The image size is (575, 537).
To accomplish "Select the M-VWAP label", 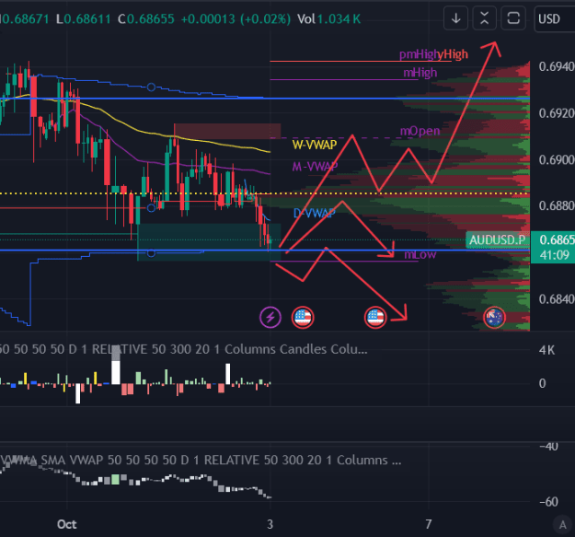I will (315, 167).
